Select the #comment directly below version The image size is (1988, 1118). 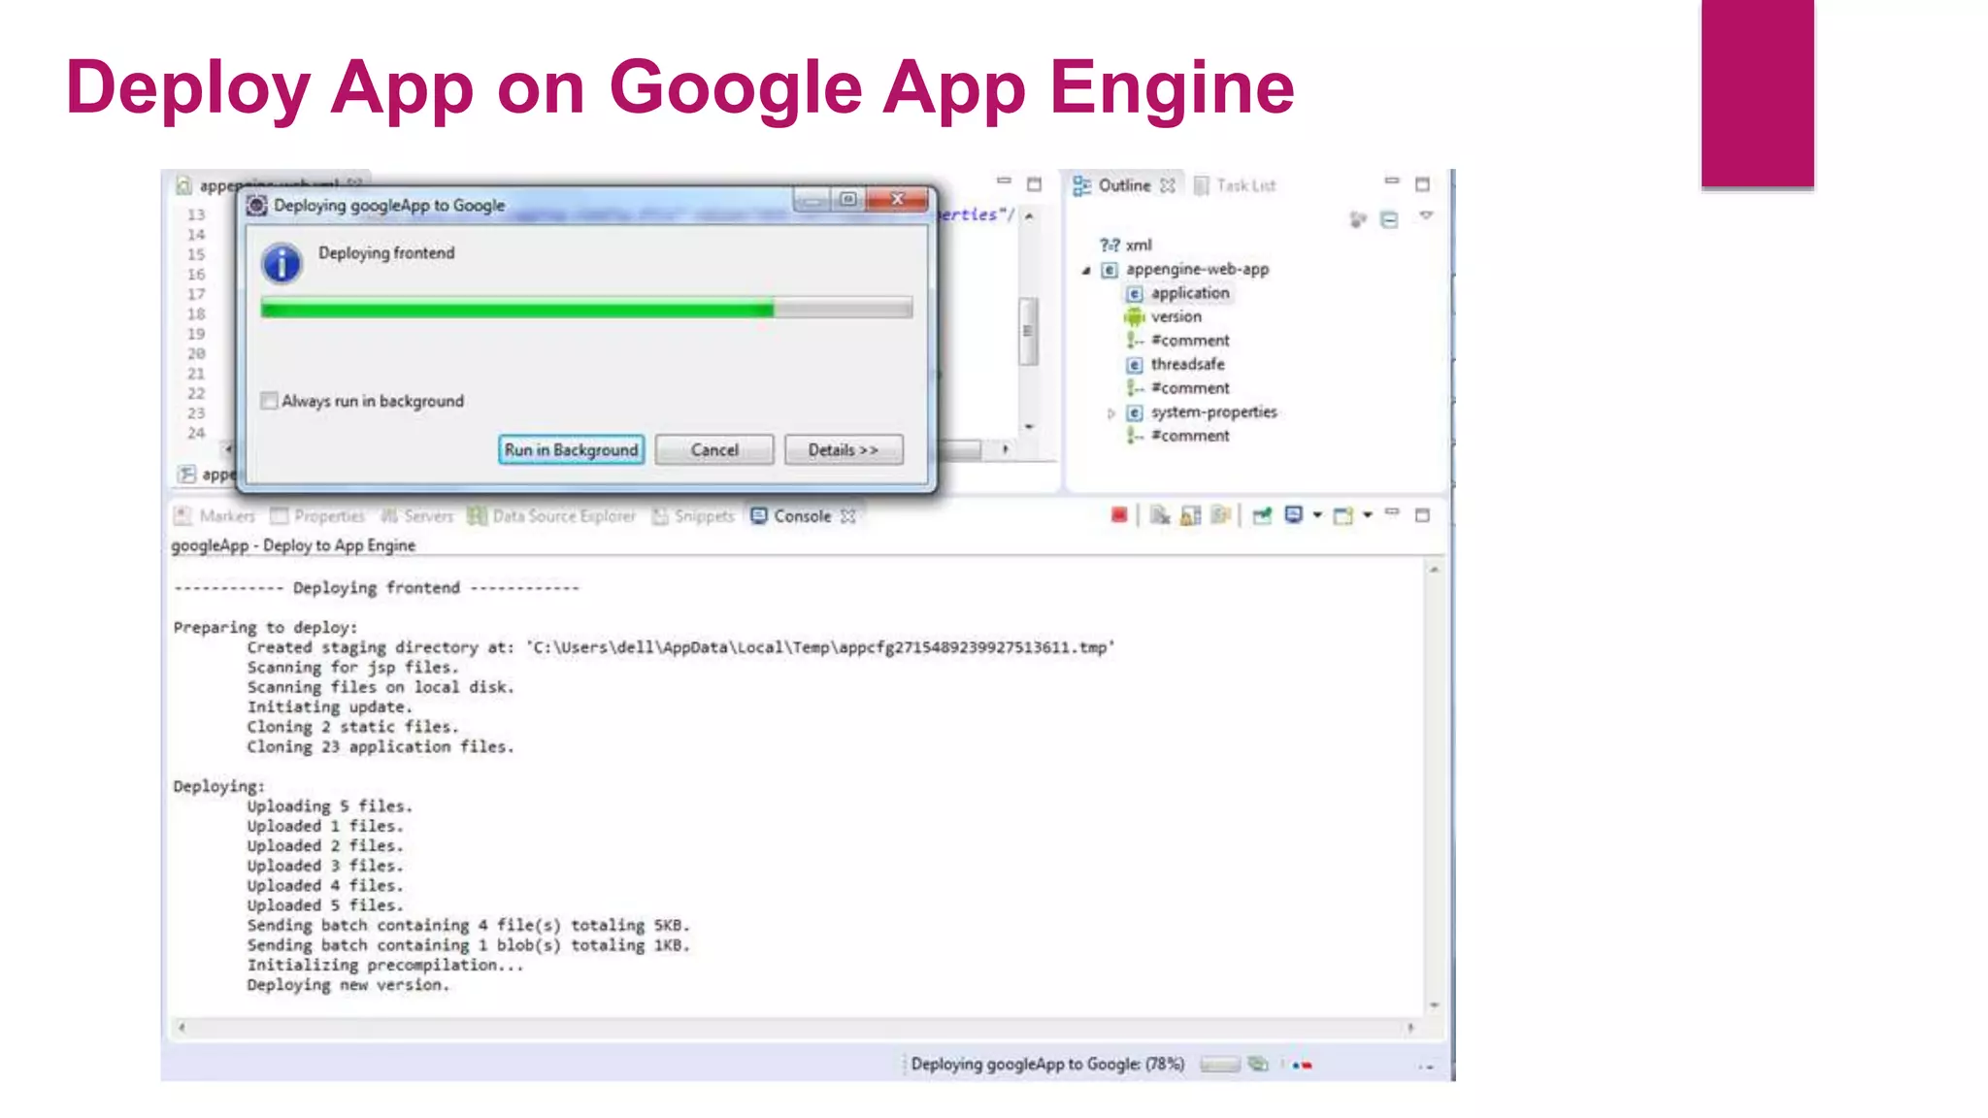click(x=1190, y=341)
